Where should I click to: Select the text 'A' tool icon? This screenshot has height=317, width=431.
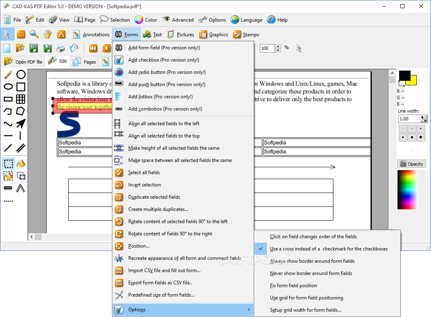click(61, 34)
